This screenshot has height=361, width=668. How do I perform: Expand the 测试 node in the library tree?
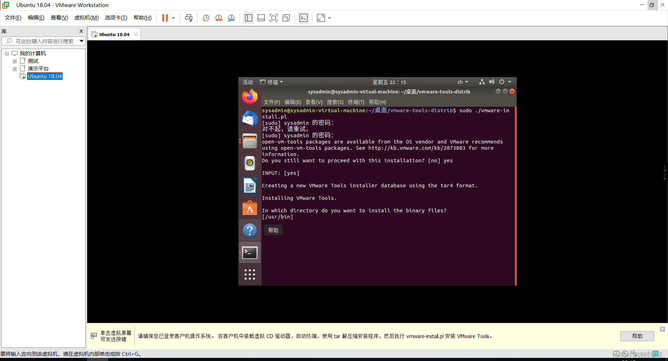click(x=15, y=61)
